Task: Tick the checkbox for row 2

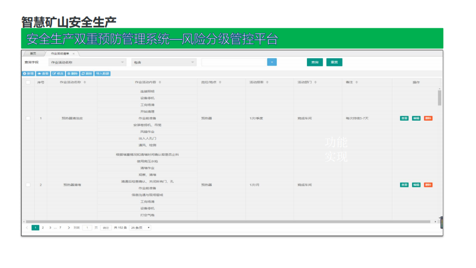Action: click(x=28, y=185)
